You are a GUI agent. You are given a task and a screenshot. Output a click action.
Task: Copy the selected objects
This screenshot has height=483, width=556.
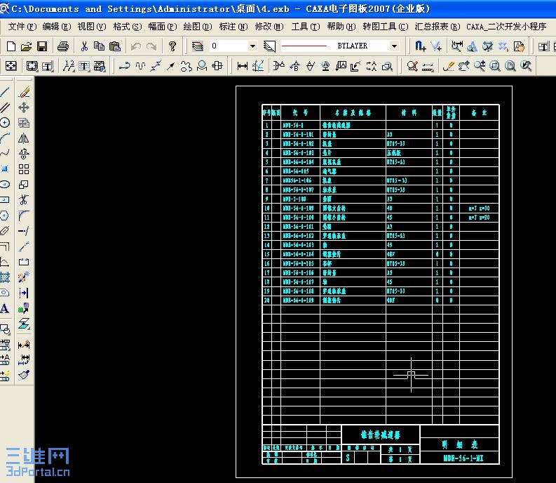[x=99, y=46]
